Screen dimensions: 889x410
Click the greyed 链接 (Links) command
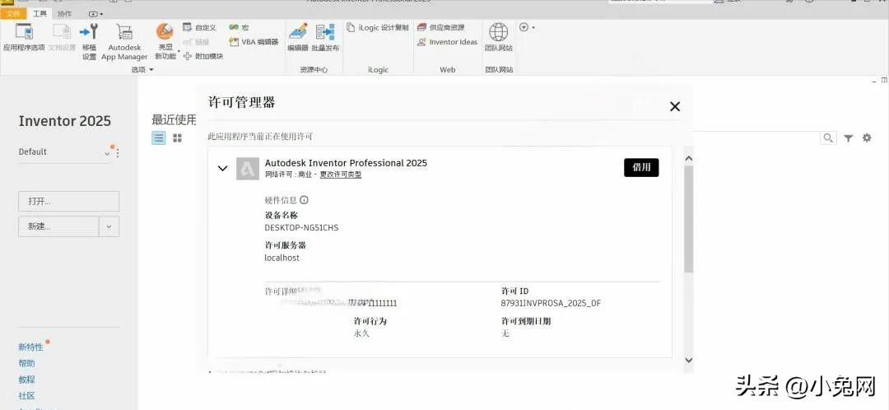(x=196, y=42)
